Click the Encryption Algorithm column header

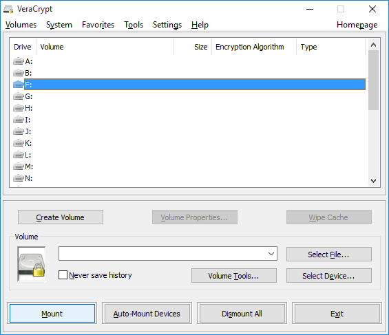[x=254, y=47]
